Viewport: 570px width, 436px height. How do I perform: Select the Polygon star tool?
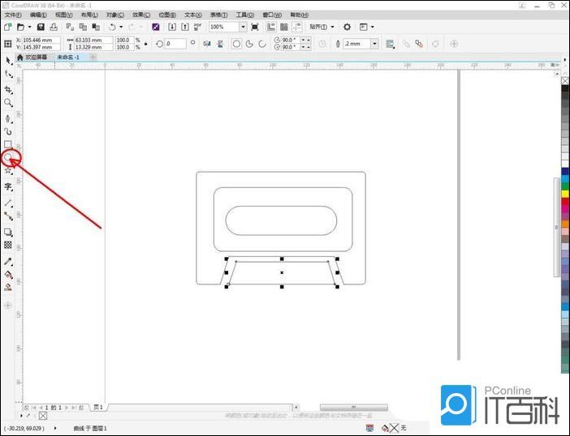coord(9,171)
